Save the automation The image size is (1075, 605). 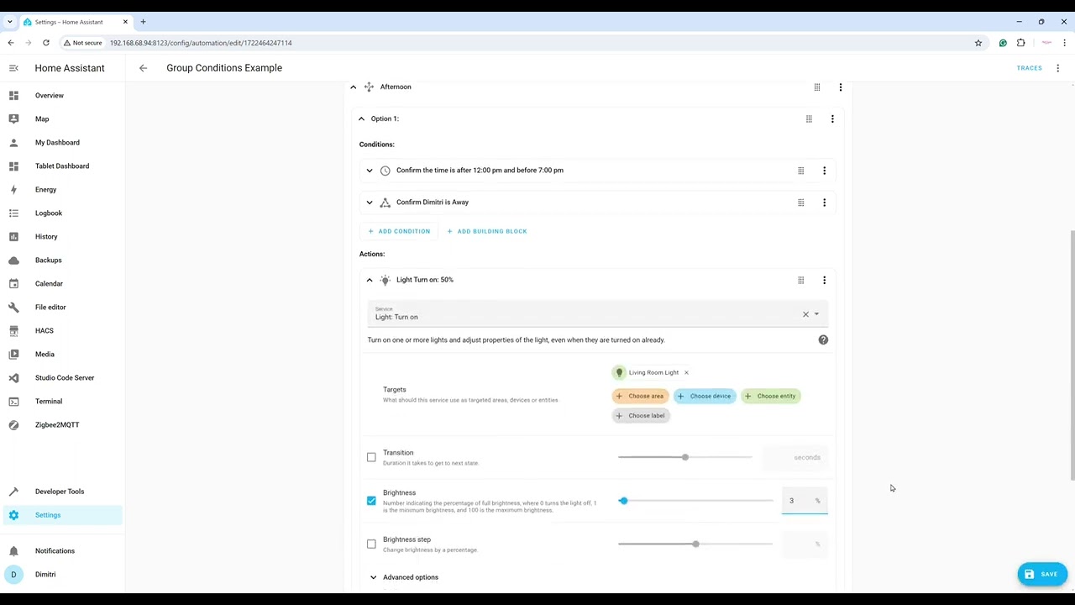[x=1042, y=574]
